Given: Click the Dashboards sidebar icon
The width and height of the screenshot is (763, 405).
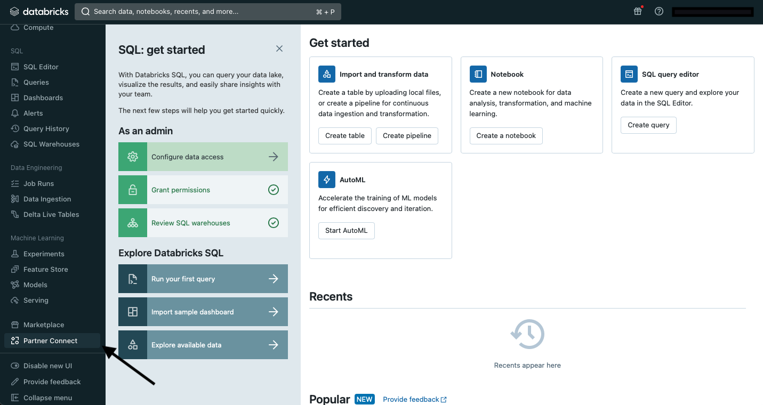Looking at the screenshot, I should point(15,98).
